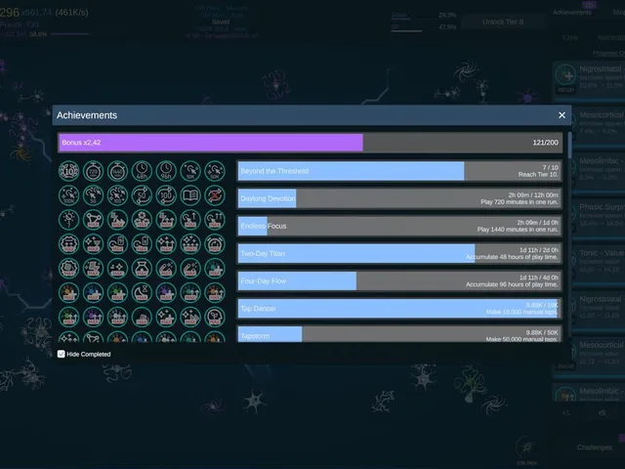
Task: Select the 100 loop arrows achievement icon
Action: (166, 195)
